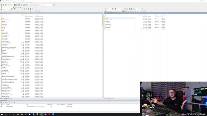Open the Sitzung menu
Viewport: 207px width, 116px height.
17,3
